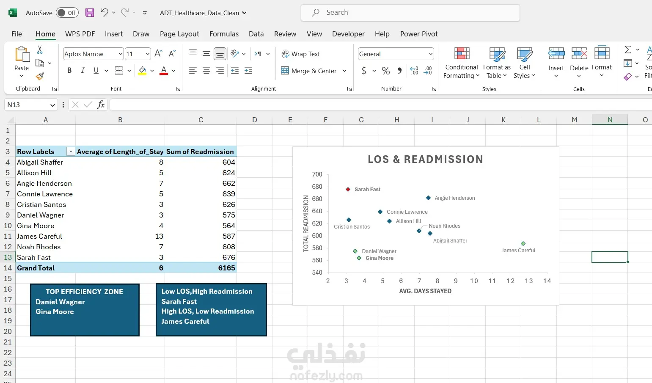Click Insert cells button
Viewport: 652px width, 383px height.
[556, 62]
